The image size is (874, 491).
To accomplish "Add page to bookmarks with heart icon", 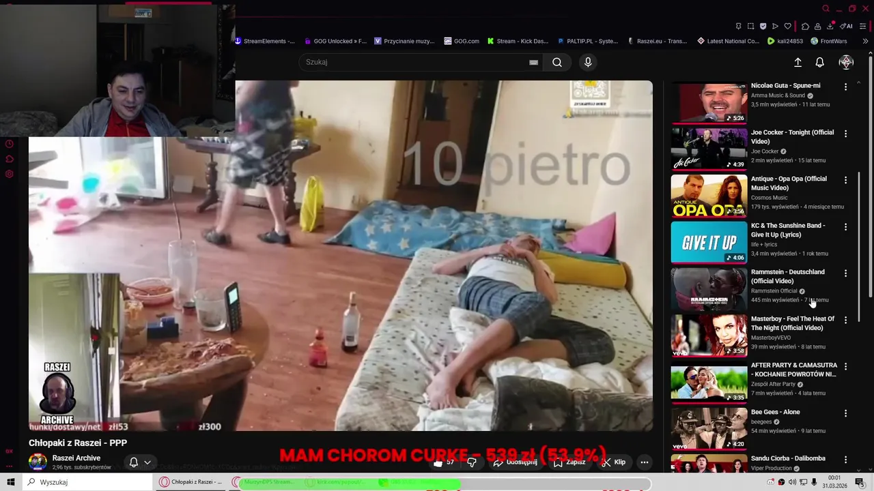I will click(x=787, y=26).
